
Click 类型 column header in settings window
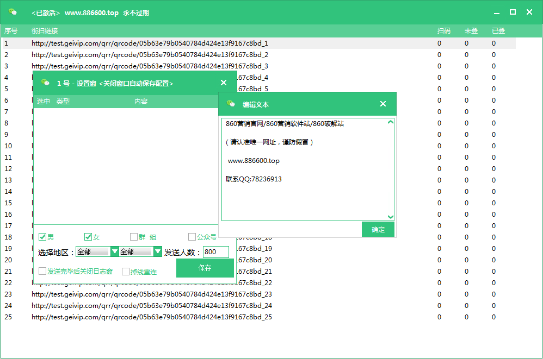[x=63, y=101]
